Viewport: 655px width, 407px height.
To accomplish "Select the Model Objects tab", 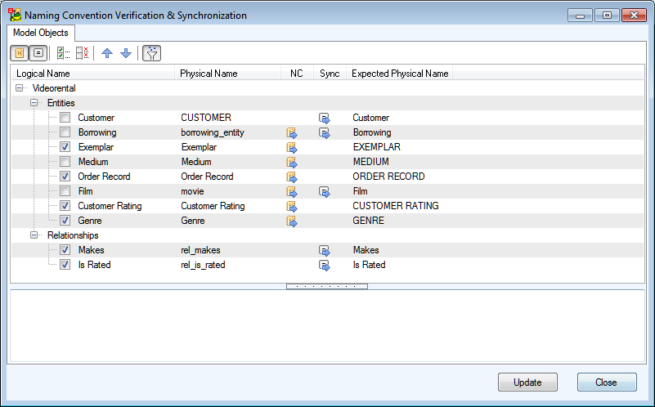I will point(41,33).
